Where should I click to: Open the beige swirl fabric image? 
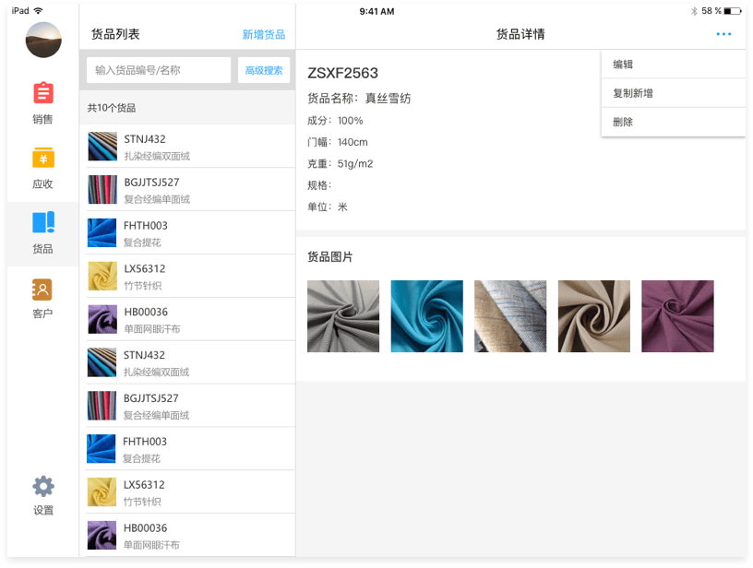click(593, 316)
